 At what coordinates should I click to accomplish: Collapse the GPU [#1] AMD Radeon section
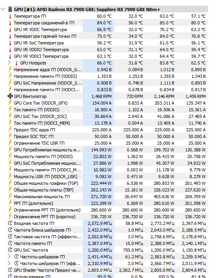pyautogui.click(x=3, y=9)
